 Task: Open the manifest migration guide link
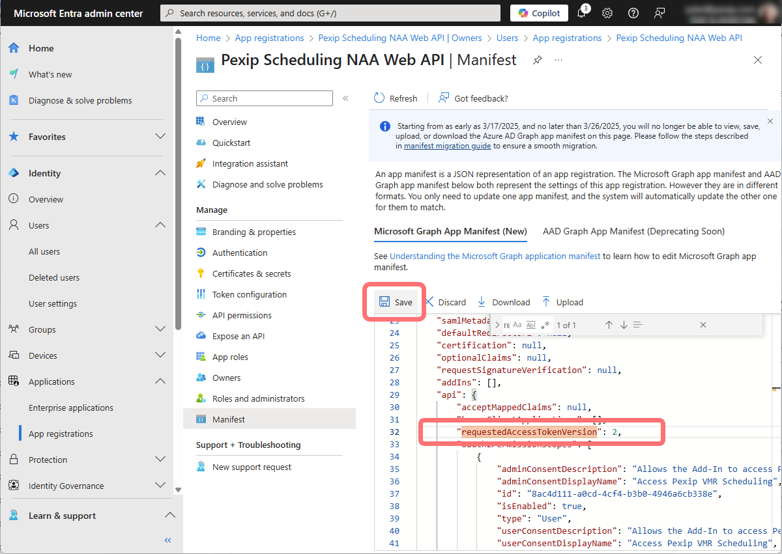(x=447, y=146)
